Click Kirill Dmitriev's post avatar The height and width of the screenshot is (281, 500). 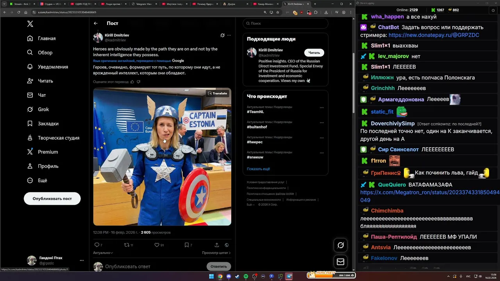98,37
